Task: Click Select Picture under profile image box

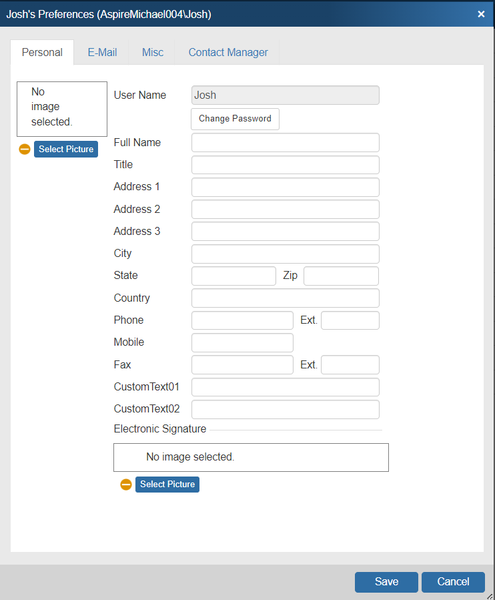Action: click(66, 149)
